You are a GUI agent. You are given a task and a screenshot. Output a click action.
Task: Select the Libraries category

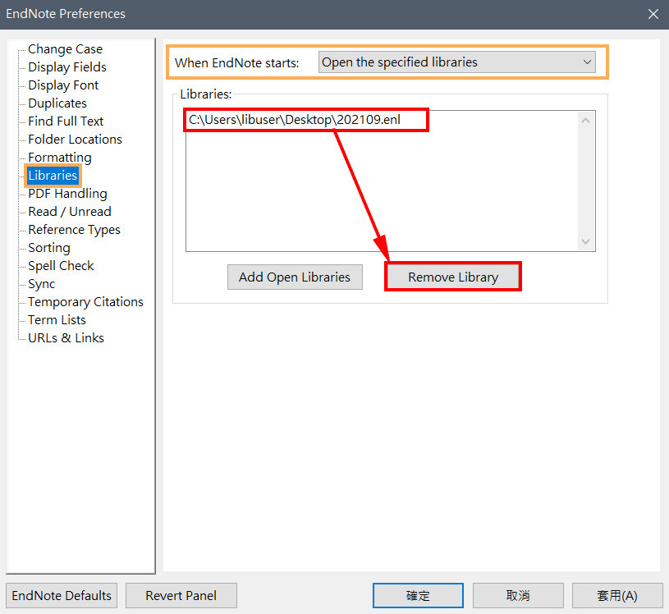point(53,176)
